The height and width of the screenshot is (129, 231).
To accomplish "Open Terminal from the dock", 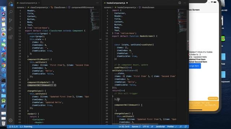I will pyautogui.click(x=3, y=80).
